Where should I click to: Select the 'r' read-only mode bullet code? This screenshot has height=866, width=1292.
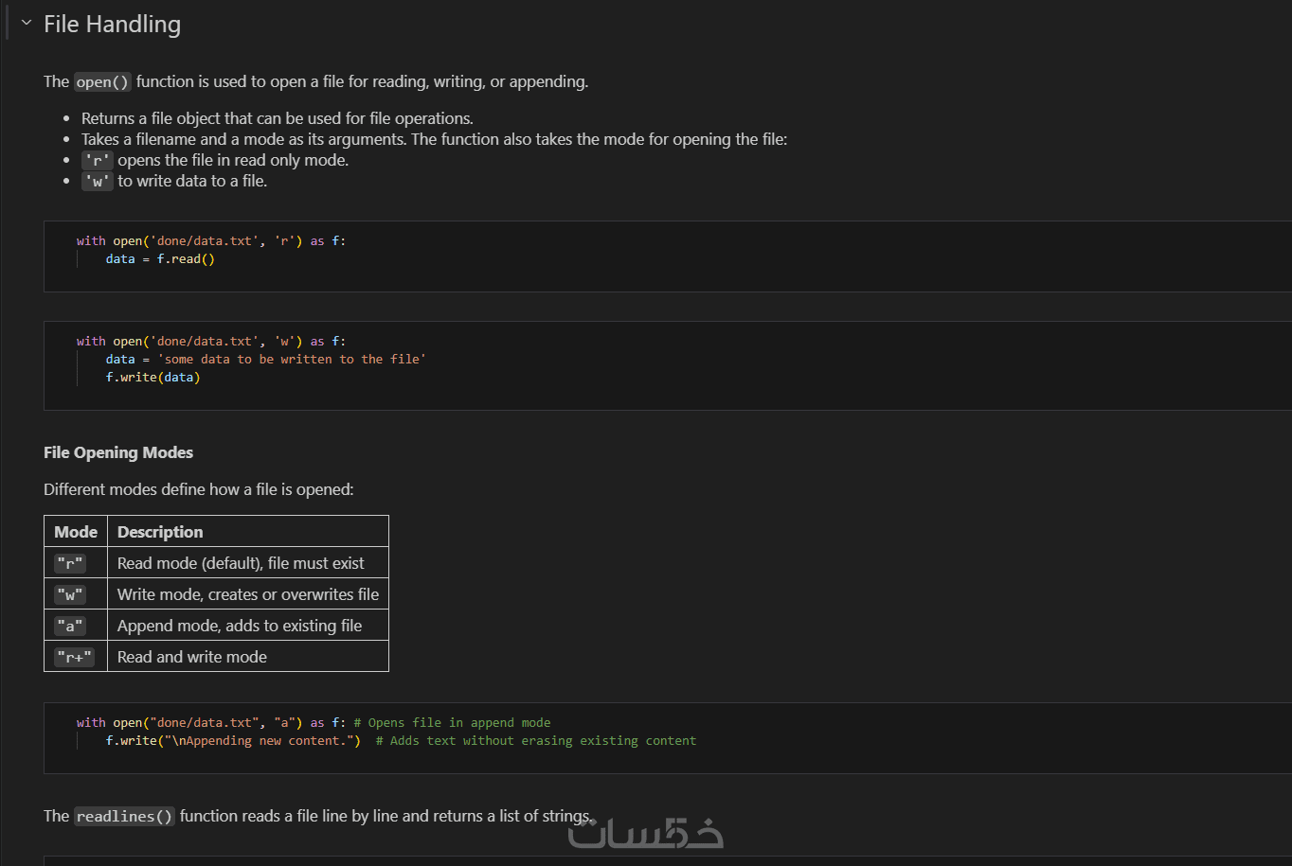(x=97, y=161)
